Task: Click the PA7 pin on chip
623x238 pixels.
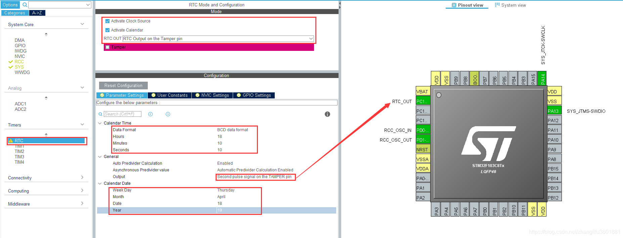Action: pyautogui.click(x=474, y=210)
